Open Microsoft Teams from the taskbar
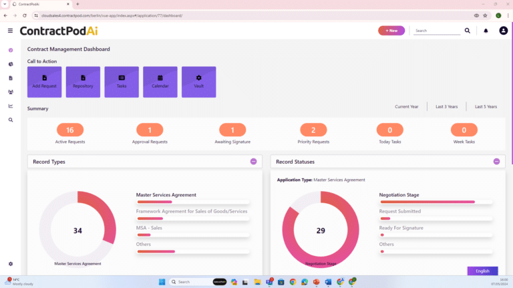 (269, 282)
